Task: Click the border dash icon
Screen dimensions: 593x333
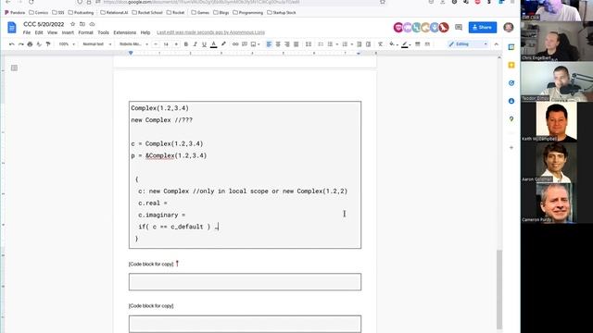Action: [x=427, y=44]
